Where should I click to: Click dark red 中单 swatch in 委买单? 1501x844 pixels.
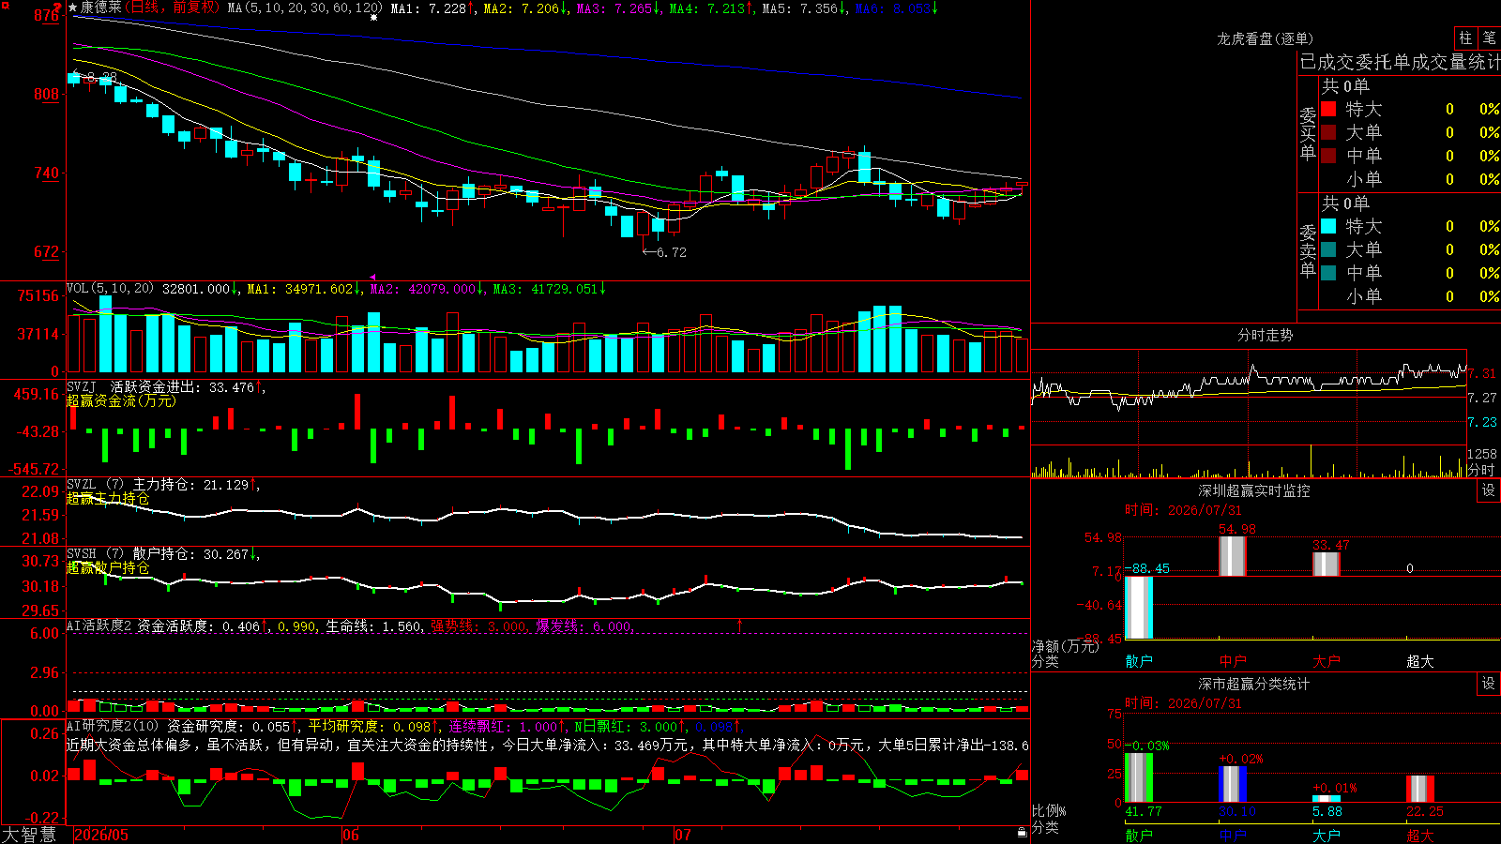tap(1328, 156)
